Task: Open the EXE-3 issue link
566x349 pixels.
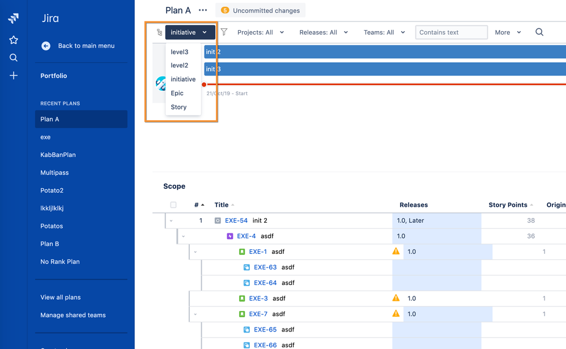Action: (258, 299)
